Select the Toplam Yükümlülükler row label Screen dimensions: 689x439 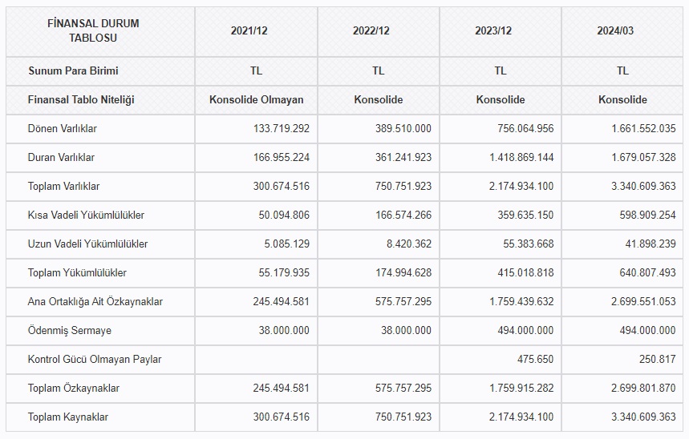(77, 272)
